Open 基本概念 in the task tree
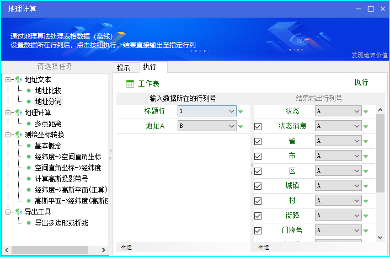The width and height of the screenshot is (390, 257). pyautogui.click(x=48, y=146)
